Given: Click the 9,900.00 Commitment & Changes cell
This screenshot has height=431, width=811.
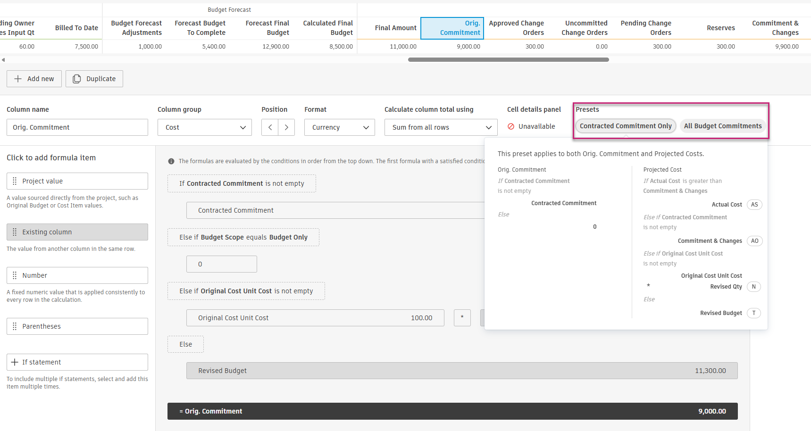Looking at the screenshot, I should (770, 47).
